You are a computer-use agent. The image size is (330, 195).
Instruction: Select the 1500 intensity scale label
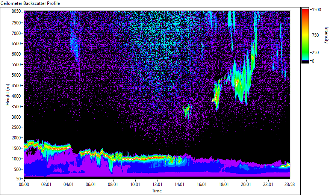[x=316, y=10]
